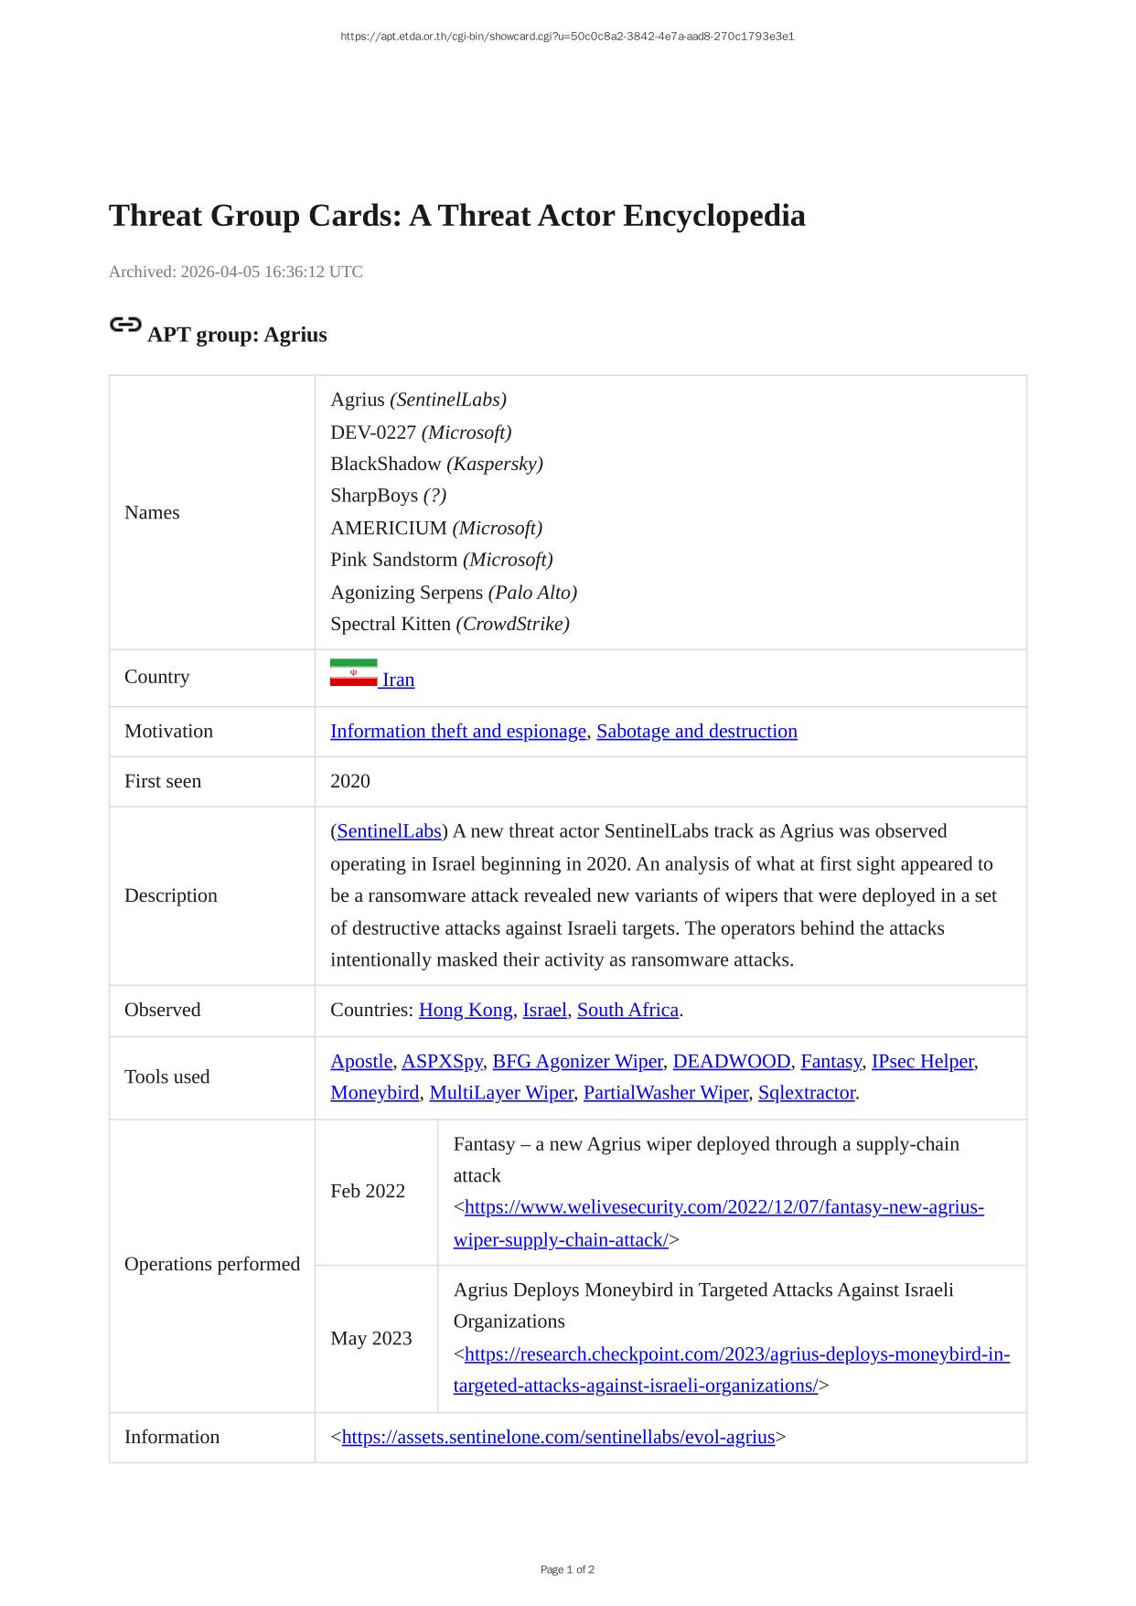Viewport: 1136px width, 1606px height.
Task: Open Information theft and espionage link
Action: click(x=458, y=732)
